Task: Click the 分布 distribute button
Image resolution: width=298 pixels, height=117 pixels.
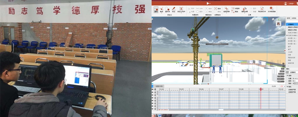Action: point(199,8)
